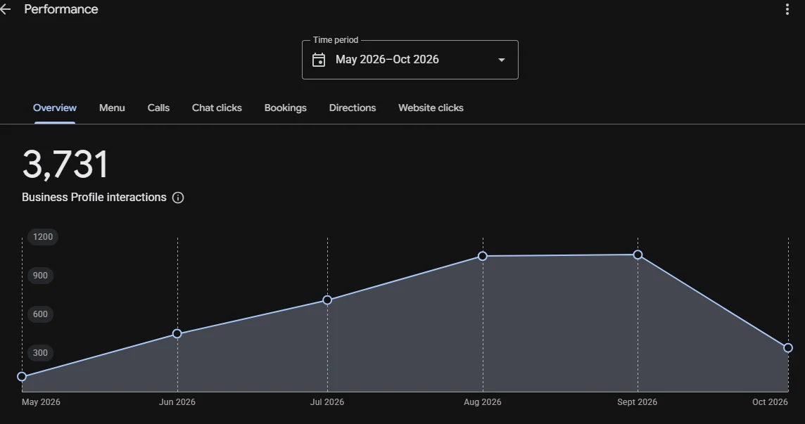Click the Sept 2026 axis label
Image resolution: width=805 pixels, height=424 pixels.
[x=637, y=402]
